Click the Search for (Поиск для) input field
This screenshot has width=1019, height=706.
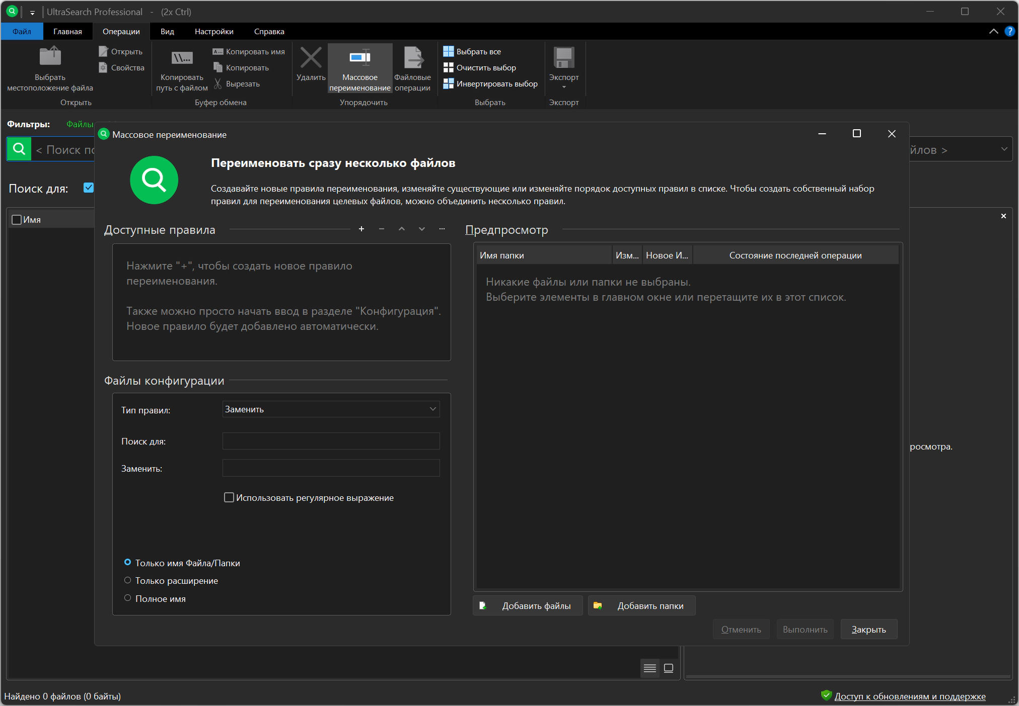(x=331, y=441)
